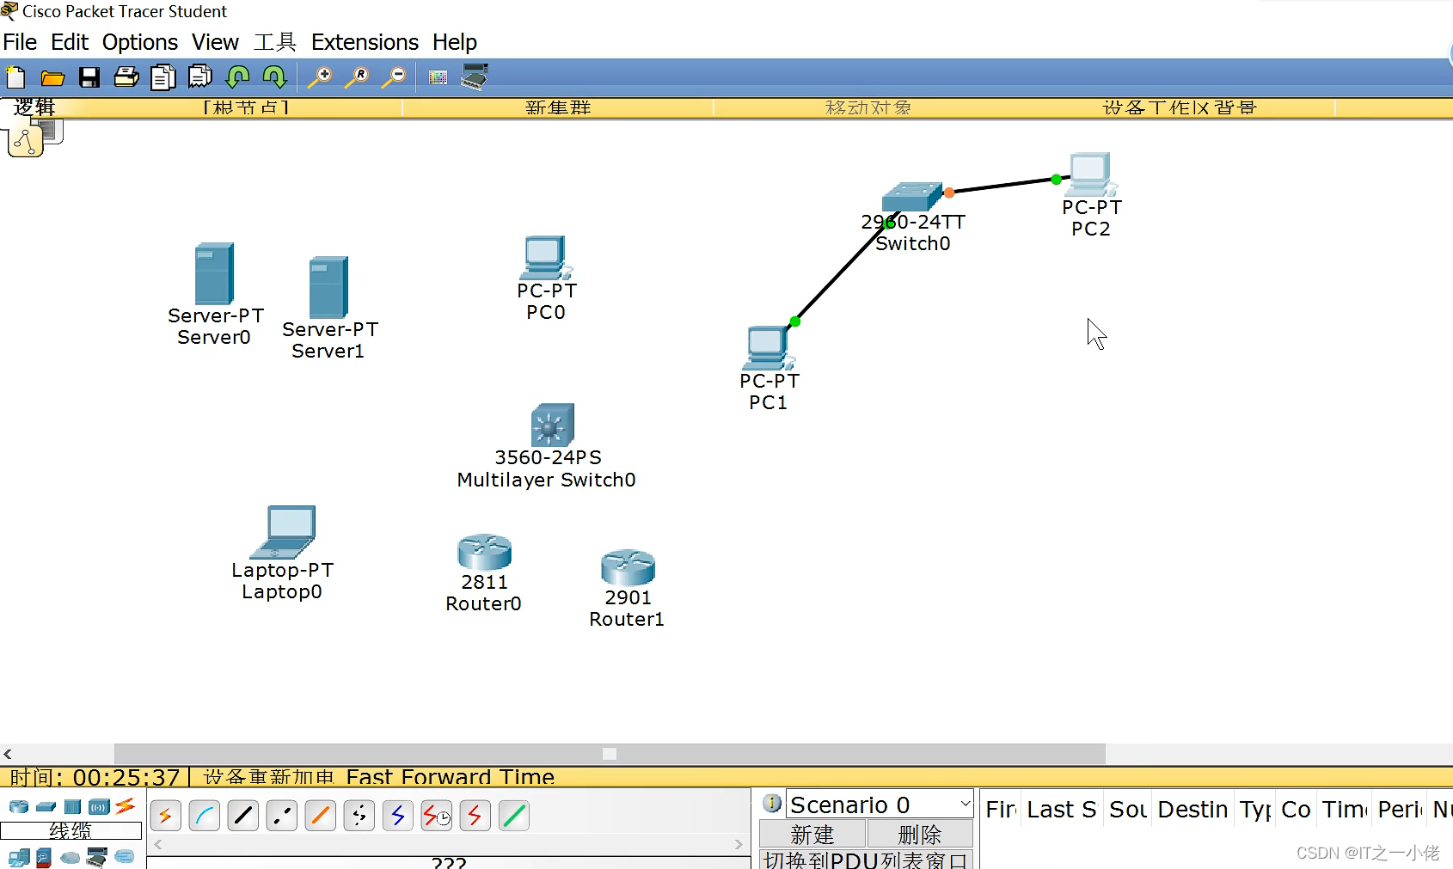Image resolution: width=1453 pixels, height=869 pixels.
Task: Zoom in with plus magnifier
Action: coord(320,77)
